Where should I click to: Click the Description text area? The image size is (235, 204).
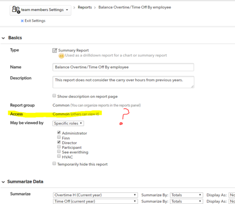click(123, 82)
